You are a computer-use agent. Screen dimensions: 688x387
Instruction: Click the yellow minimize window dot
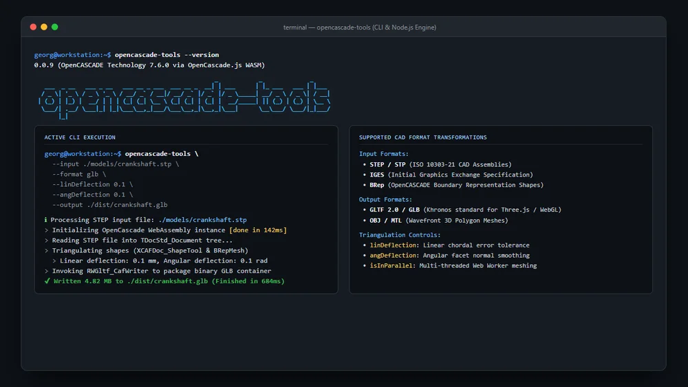(44, 27)
